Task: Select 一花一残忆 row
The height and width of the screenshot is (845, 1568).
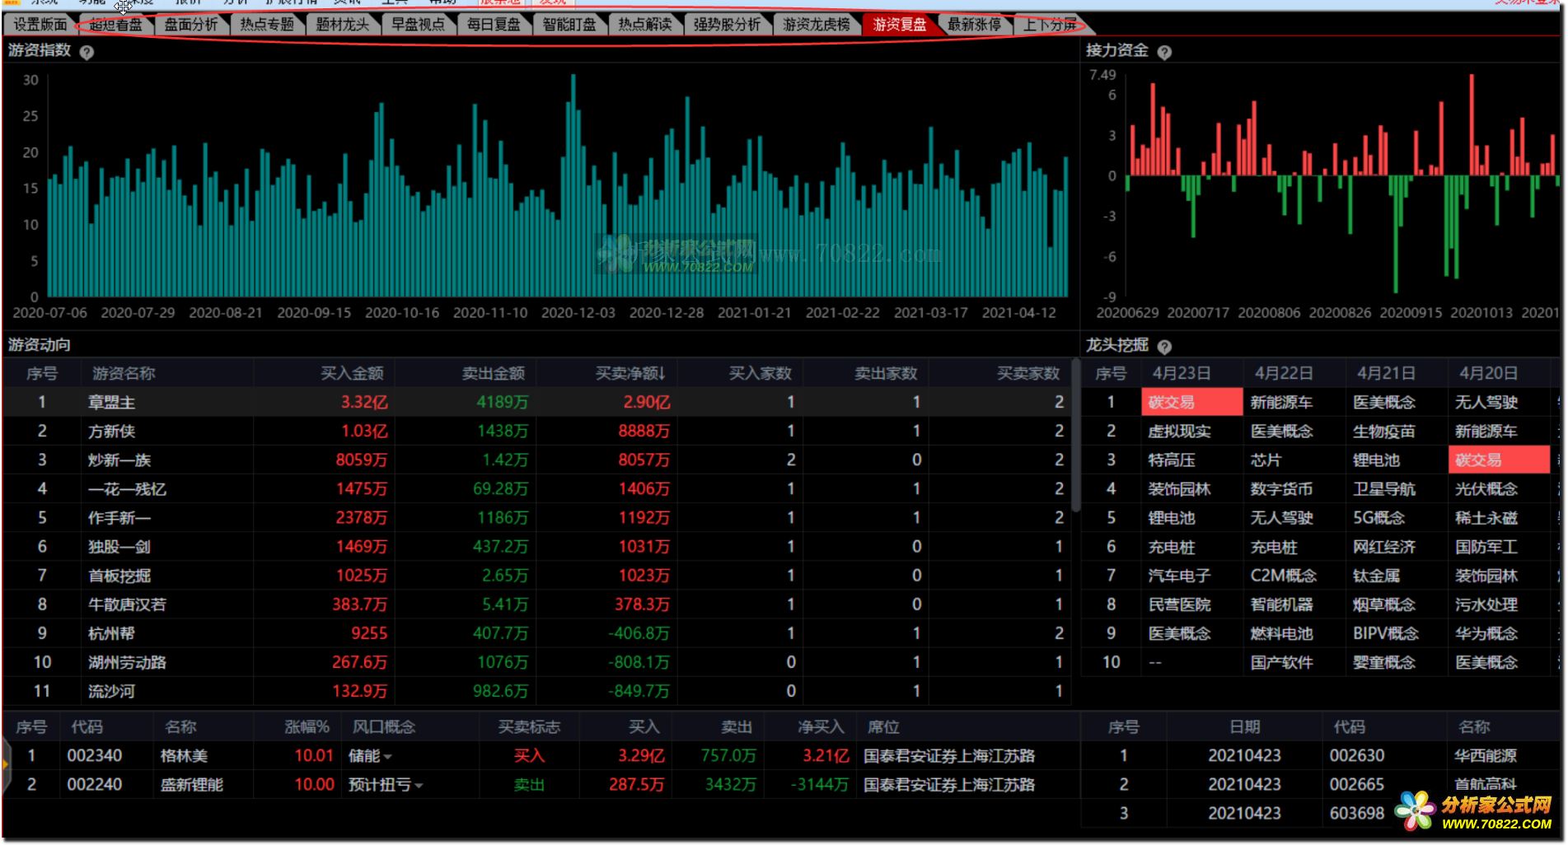Action: [536, 489]
